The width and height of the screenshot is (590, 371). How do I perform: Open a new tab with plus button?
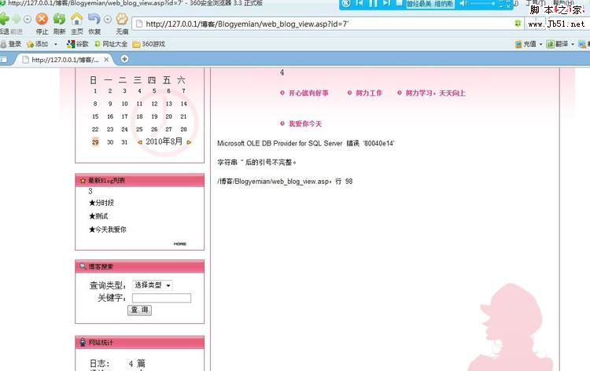click(124, 59)
